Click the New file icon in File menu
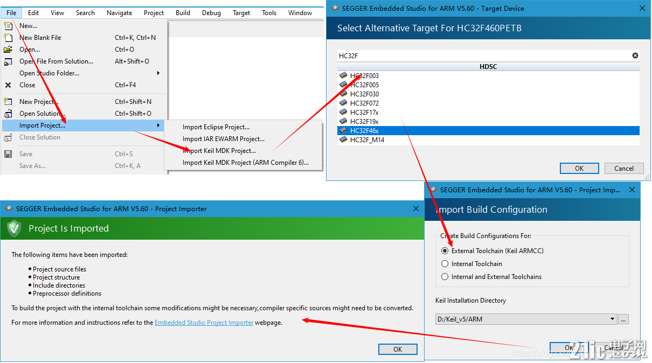This screenshot has width=652, height=363. coord(8,25)
